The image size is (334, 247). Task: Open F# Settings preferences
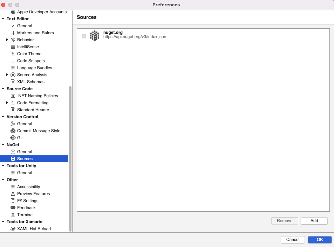[x=28, y=200]
